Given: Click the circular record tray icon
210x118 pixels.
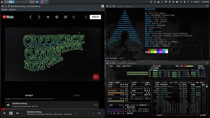Looking at the screenshot, I should pyautogui.click(x=155, y=2).
